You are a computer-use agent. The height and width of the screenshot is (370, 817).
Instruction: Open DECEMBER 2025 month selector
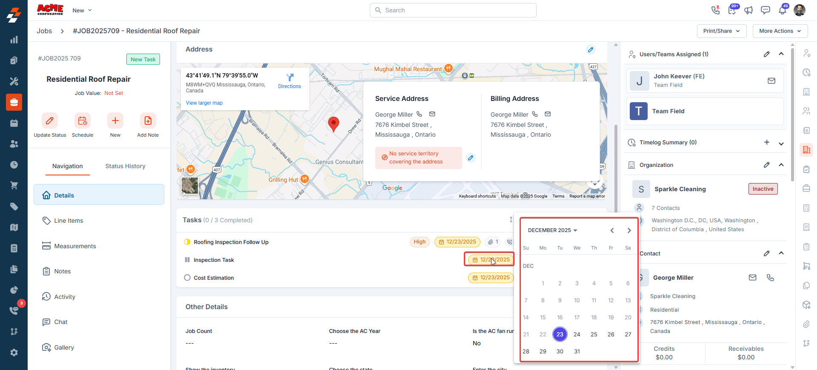(552, 230)
